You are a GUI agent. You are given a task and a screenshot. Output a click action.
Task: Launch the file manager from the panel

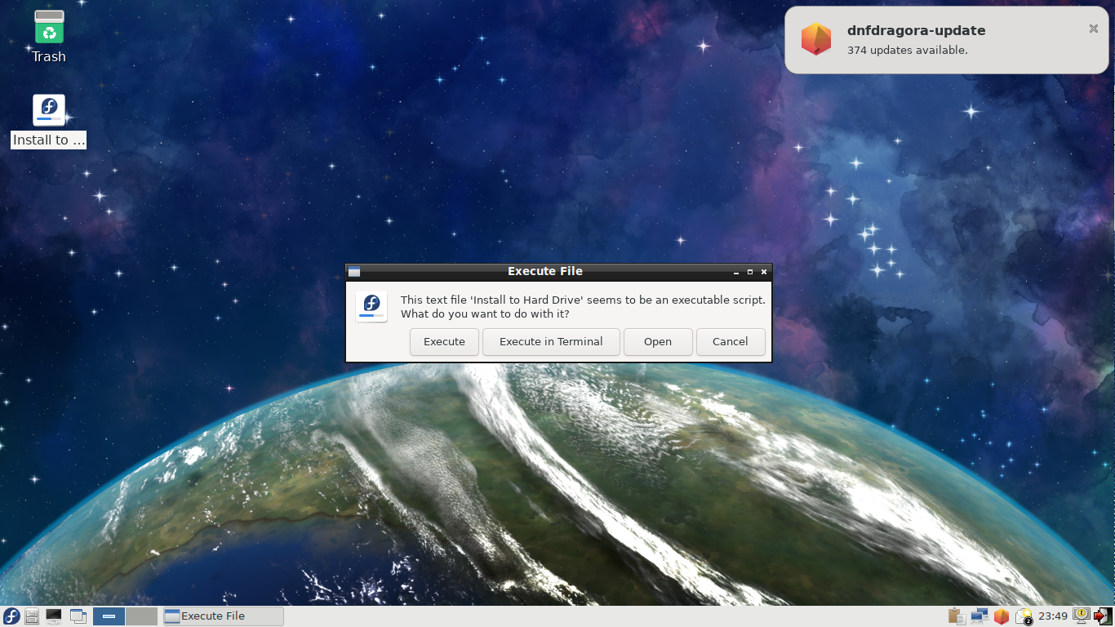click(x=32, y=616)
